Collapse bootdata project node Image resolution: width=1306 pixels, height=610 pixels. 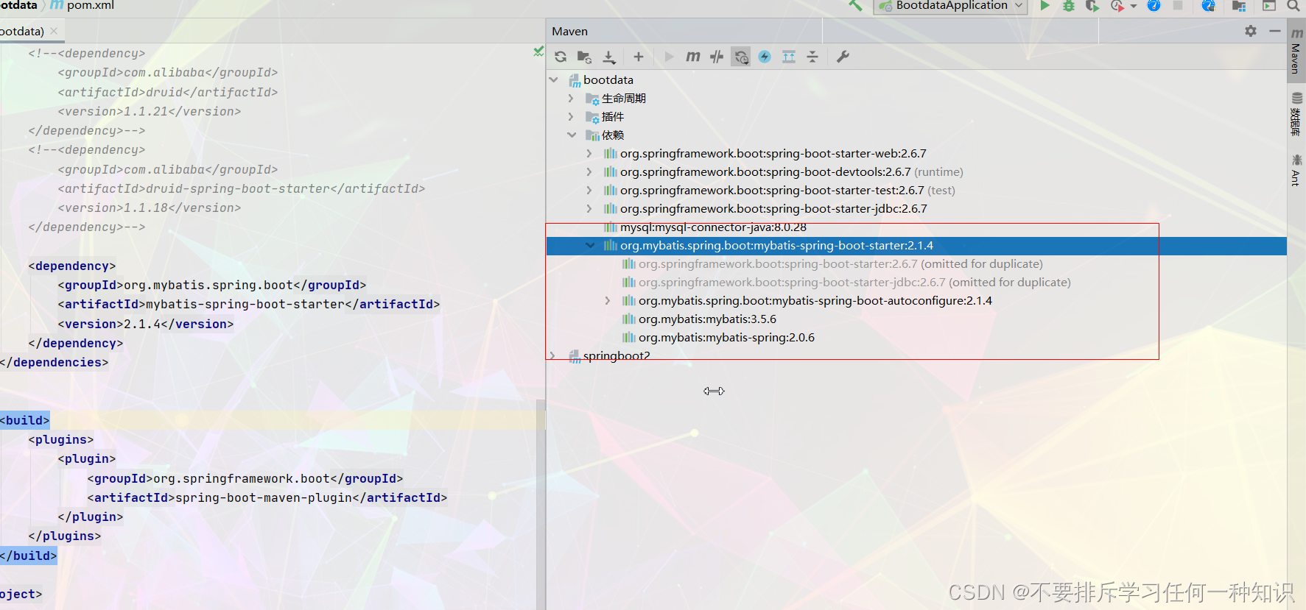(554, 79)
